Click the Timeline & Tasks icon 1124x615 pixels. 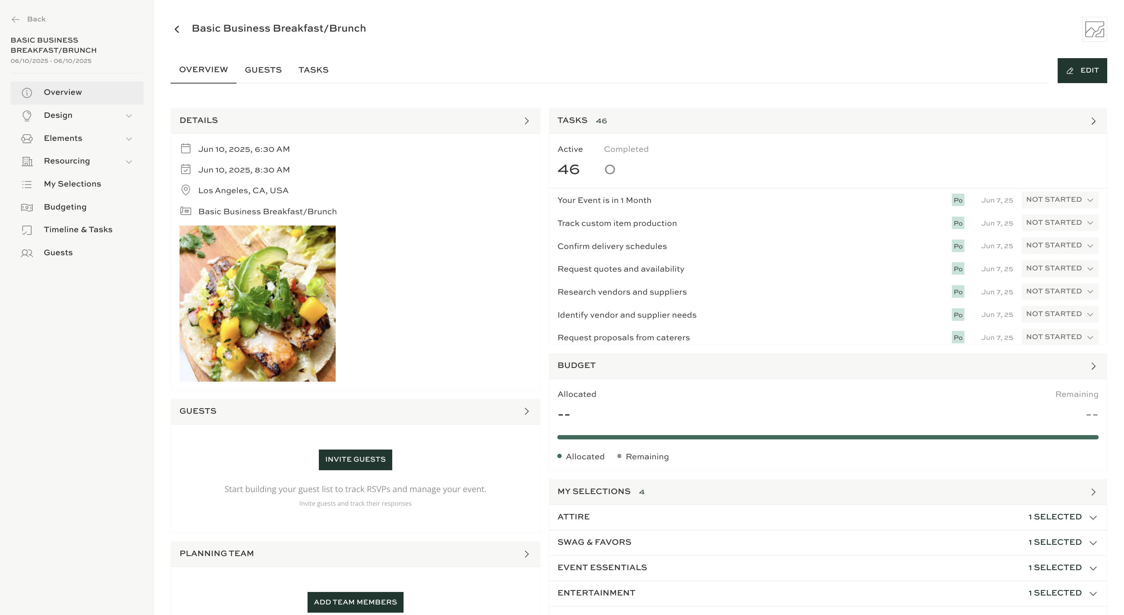(27, 230)
